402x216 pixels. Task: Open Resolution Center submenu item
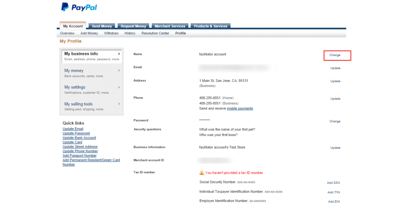(x=155, y=33)
